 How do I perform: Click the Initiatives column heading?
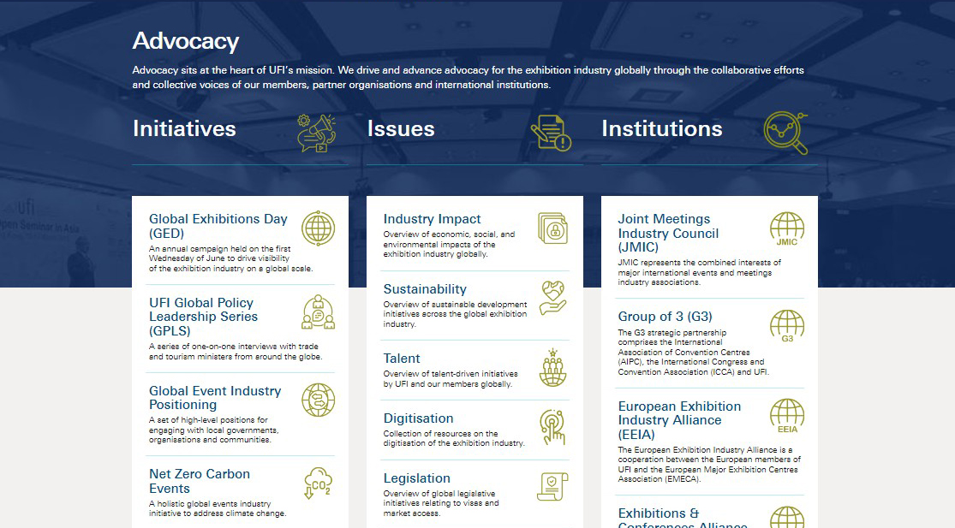tap(184, 128)
